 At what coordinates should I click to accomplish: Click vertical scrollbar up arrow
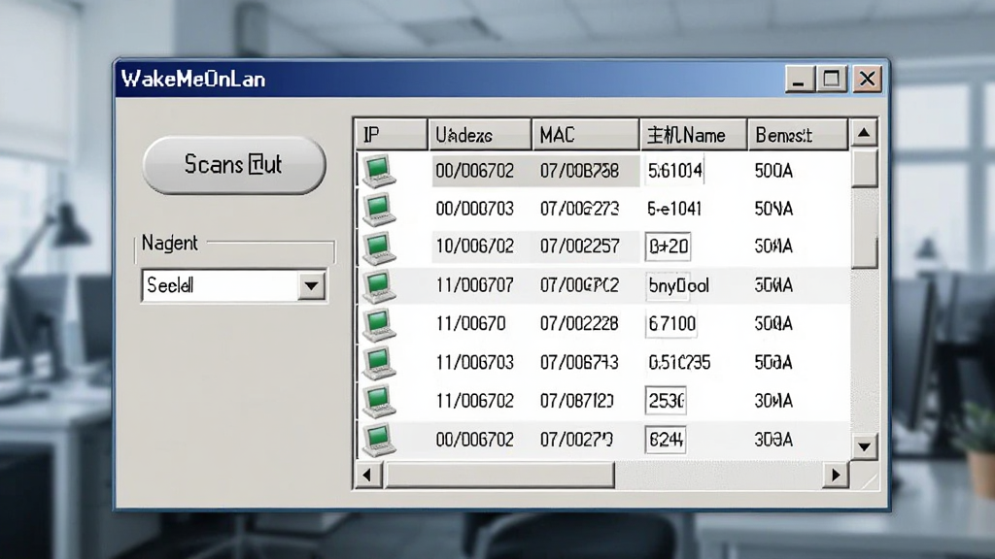click(x=864, y=133)
